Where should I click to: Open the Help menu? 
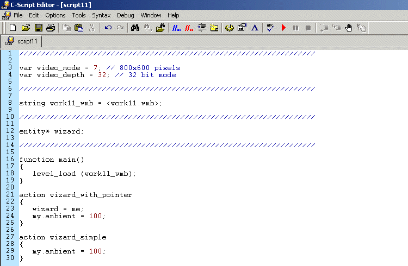(x=173, y=15)
